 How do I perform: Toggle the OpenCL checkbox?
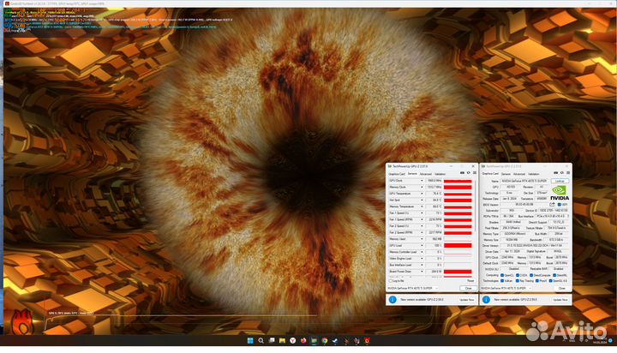coord(502,275)
